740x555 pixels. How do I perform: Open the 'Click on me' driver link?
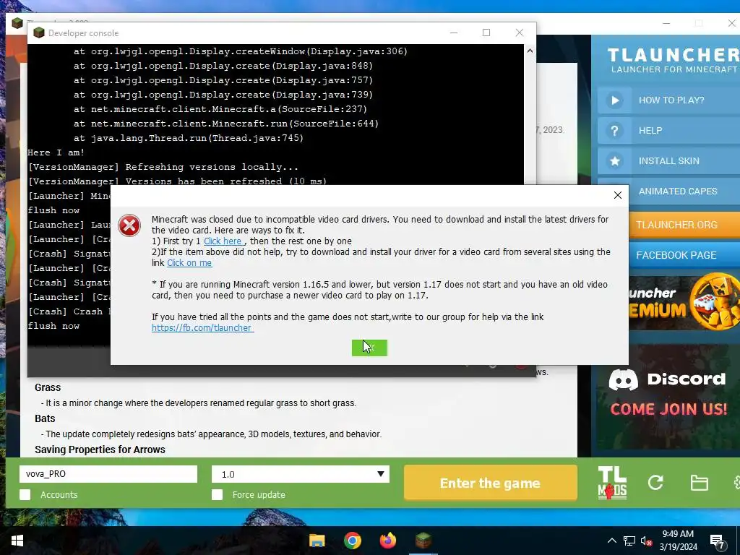(189, 263)
